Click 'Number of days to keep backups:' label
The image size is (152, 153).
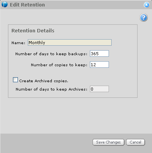(x=51, y=54)
